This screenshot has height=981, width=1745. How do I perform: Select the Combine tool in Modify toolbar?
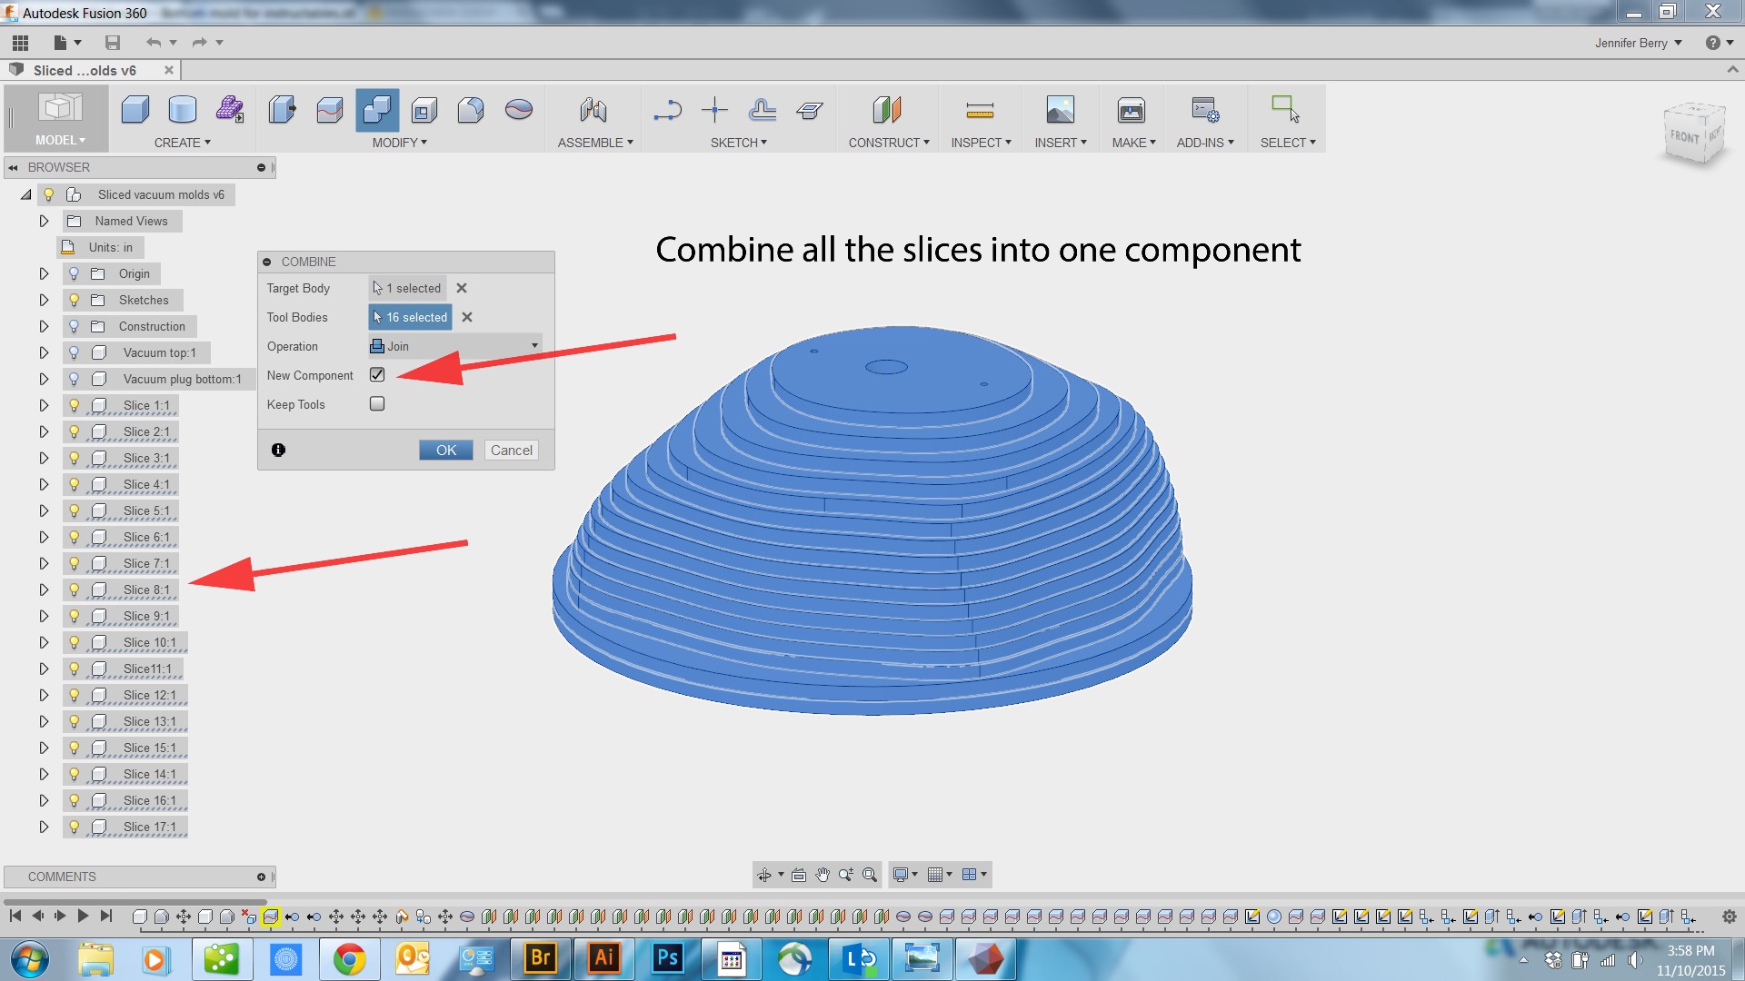pyautogui.click(x=376, y=111)
